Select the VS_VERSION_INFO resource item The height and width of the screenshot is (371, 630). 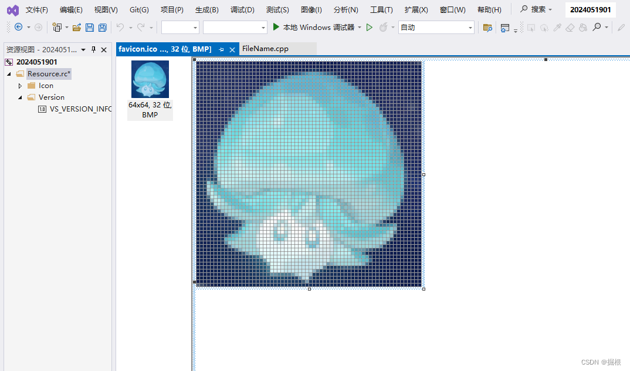pyautogui.click(x=80, y=109)
